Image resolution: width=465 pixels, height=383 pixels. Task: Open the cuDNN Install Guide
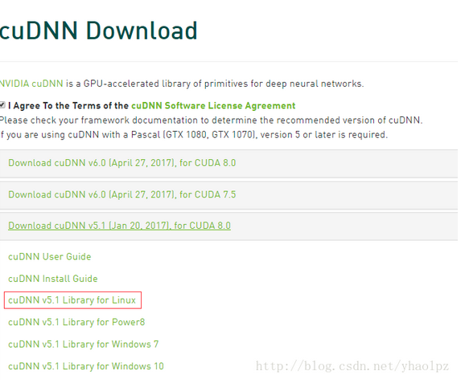(x=53, y=279)
